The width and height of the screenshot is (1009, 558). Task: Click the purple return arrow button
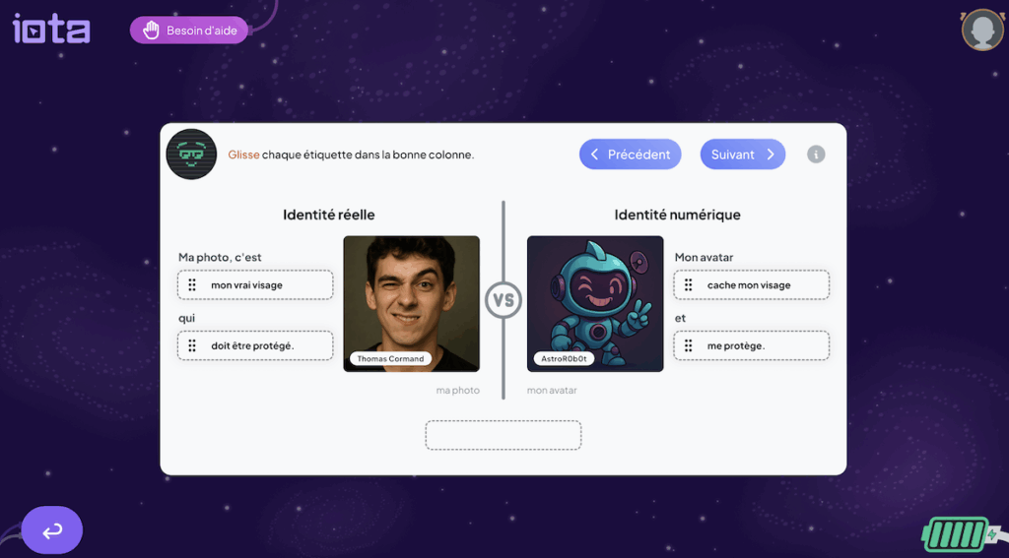pos(52,530)
